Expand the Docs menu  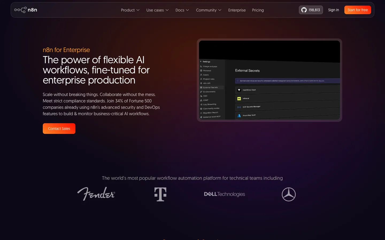(182, 10)
